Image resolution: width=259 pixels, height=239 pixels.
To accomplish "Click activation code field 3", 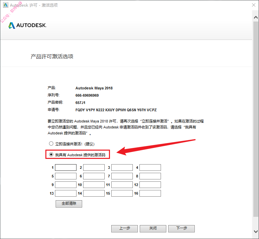I will pyautogui.click(x=122, y=167).
